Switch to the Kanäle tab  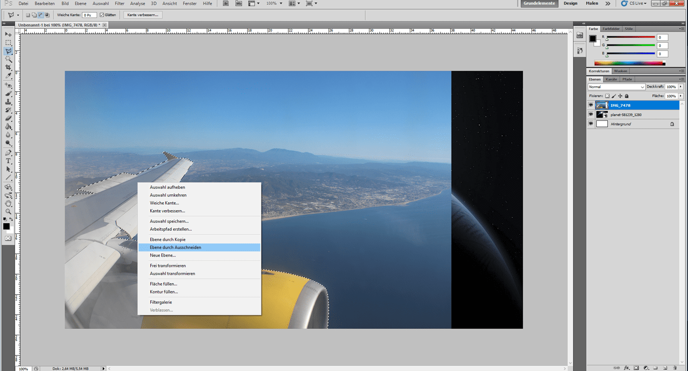[x=611, y=79]
